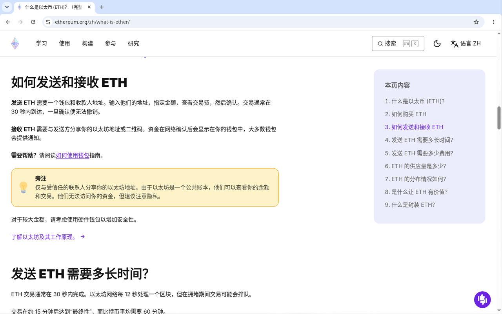Jump to 6. ETH 的供应量是多少?

[415, 166]
